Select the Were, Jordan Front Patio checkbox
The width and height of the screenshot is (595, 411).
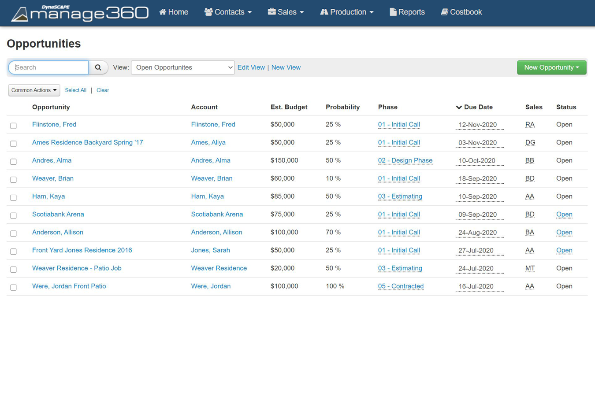[x=14, y=287]
